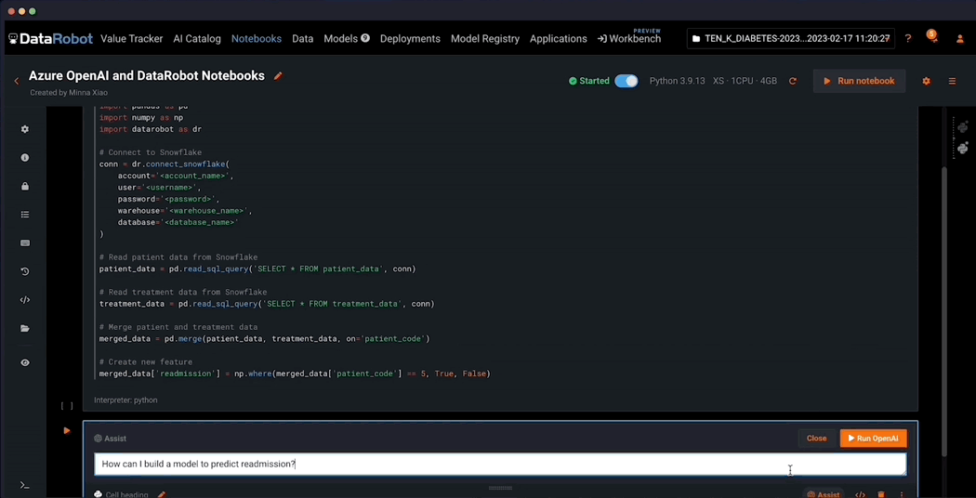Open the Model Registry tab
Screen dimensions: 976x498
click(485, 39)
